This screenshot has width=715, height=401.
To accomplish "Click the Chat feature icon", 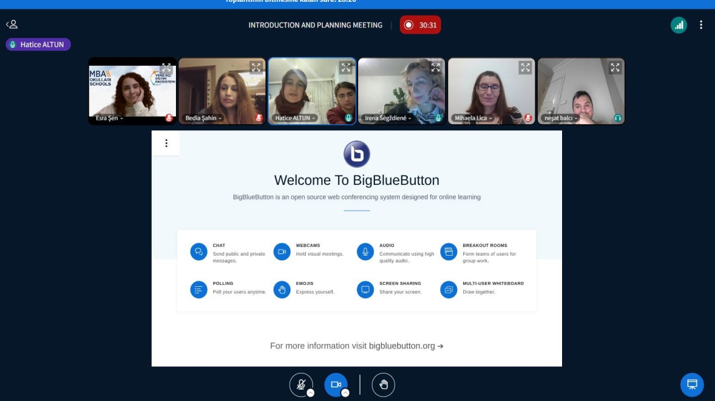I will tap(199, 251).
